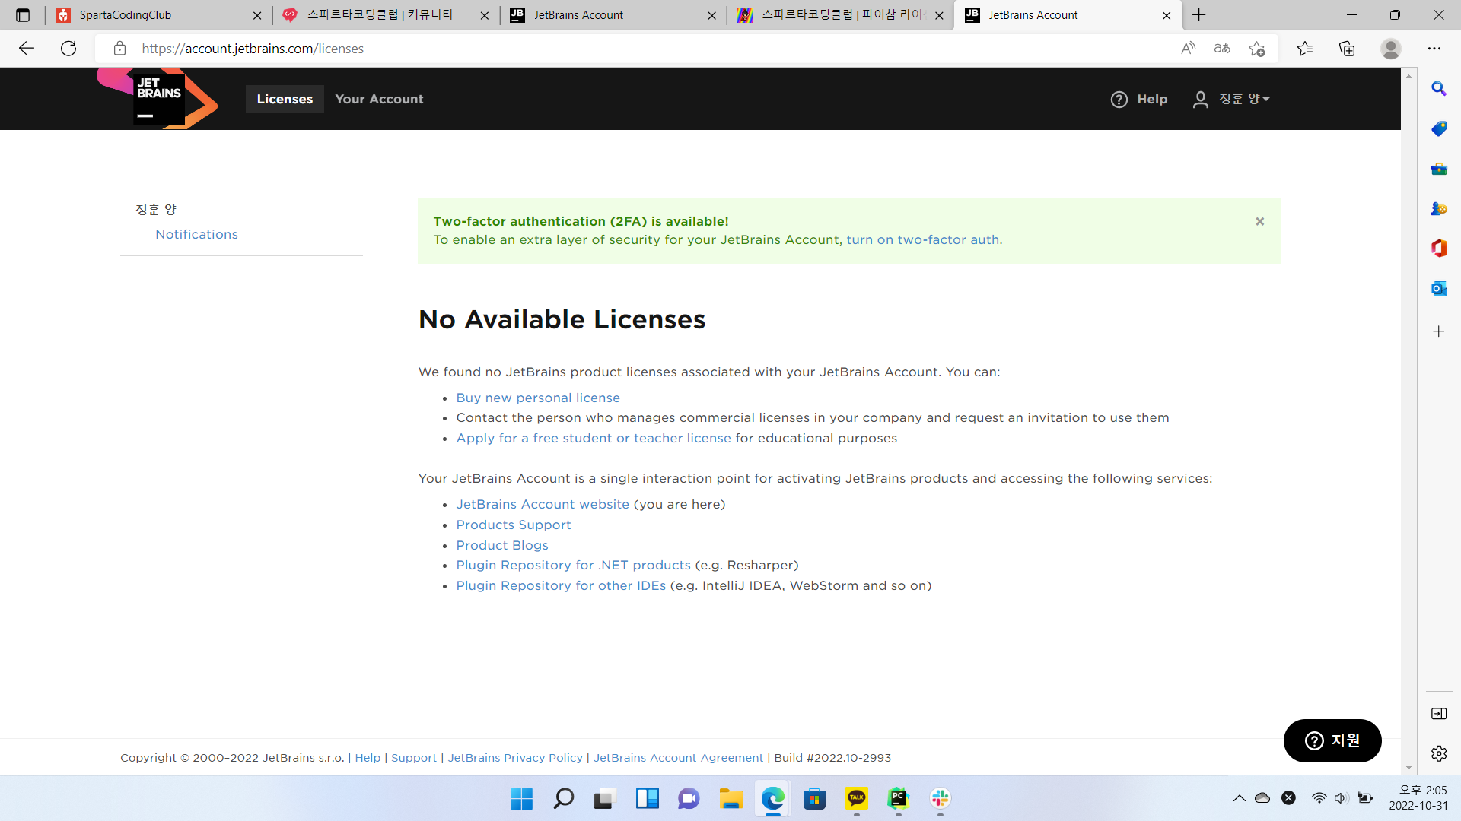Close the SpartaCodingClub tab
This screenshot has width=1461, height=821.
point(257,15)
